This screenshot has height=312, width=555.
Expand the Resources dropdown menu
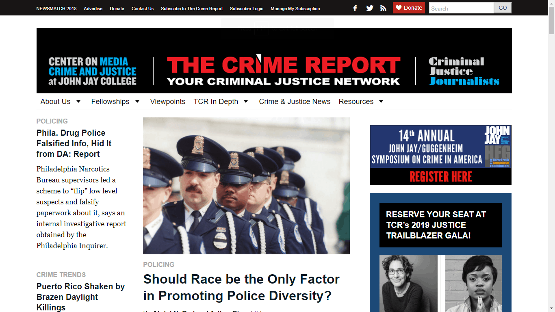coord(356,102)
